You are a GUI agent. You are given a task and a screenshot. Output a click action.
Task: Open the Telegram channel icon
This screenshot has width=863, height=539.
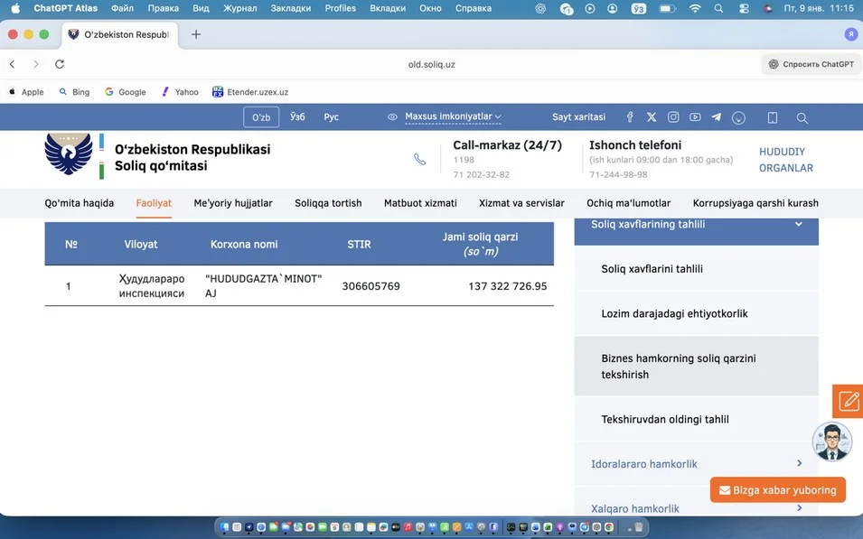click(x=717, y=117)
